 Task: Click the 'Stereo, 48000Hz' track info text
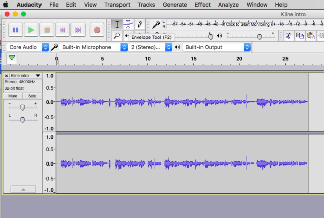point(20,82)
